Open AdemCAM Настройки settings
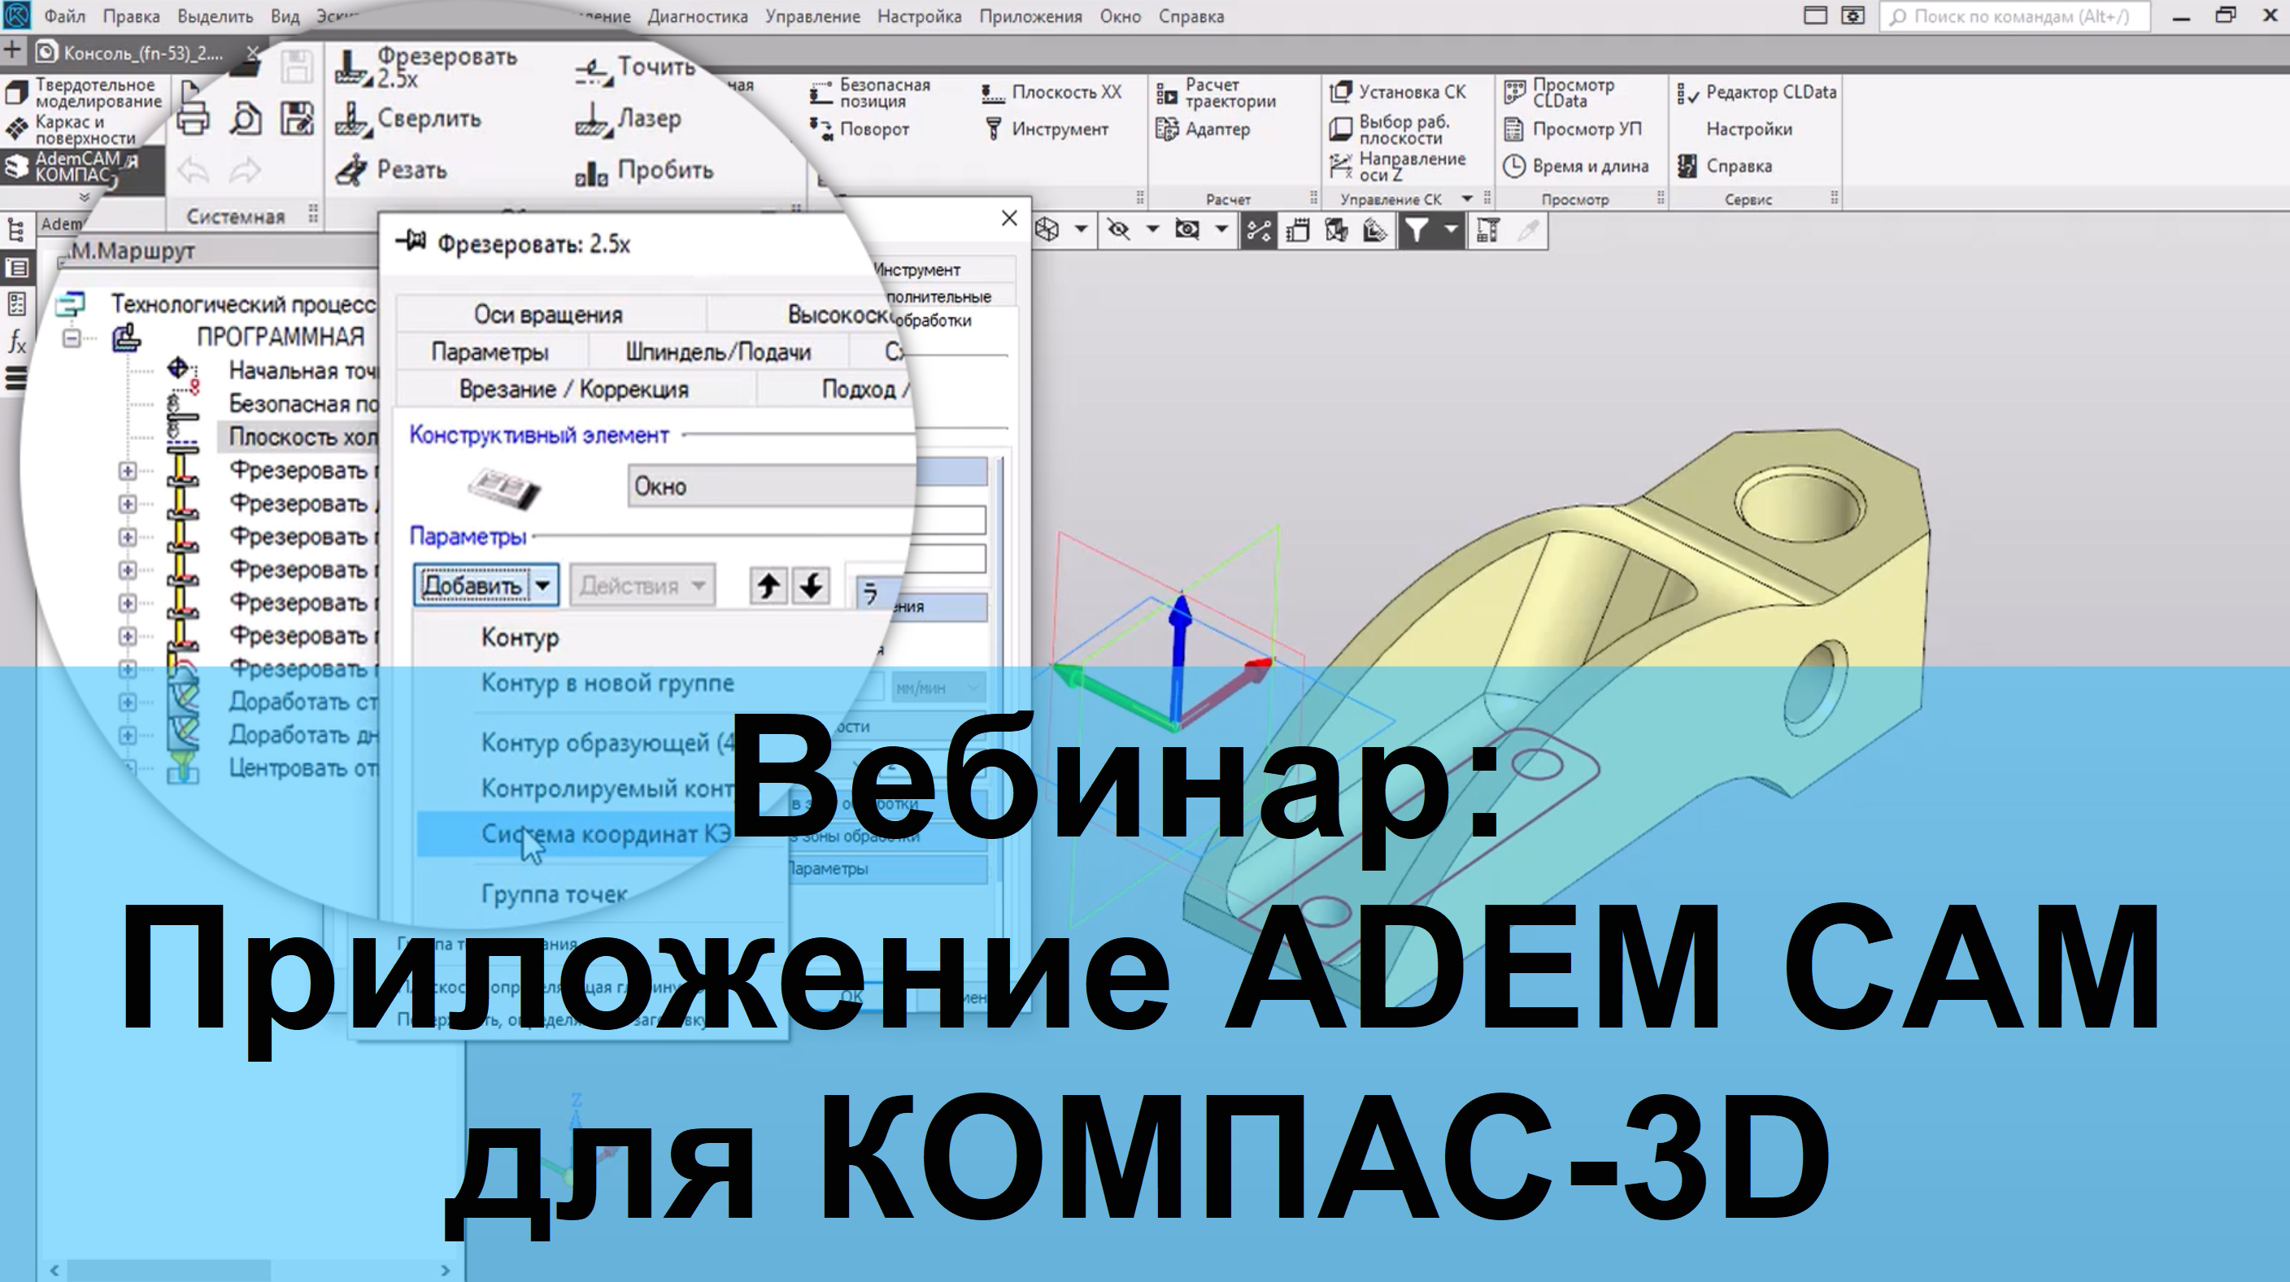The image size is (2290, 1282). click(1748, 128)
